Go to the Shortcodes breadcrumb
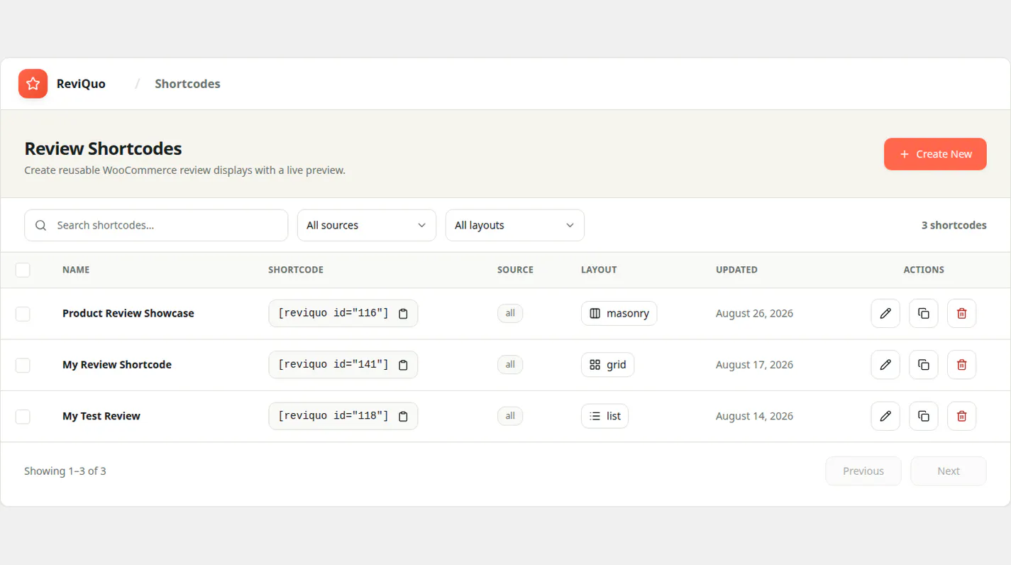This screenshot has width=1011, height=565. point(187,84)
